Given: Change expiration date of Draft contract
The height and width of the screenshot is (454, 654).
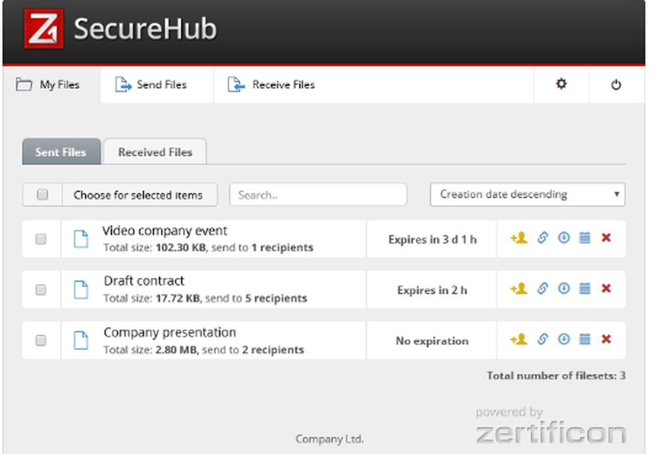Looking at the screenshot, I should click(585, 288).
